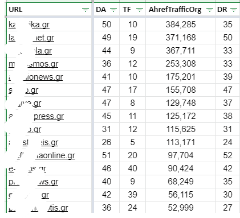Screen dimensions: 240x218
Task: Open the TF column filter icon
Action: [x=140, y=10]
